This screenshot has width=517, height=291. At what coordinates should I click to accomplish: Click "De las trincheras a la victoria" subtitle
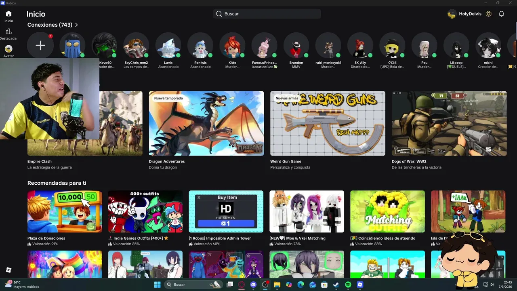click(x=416, y=167)
